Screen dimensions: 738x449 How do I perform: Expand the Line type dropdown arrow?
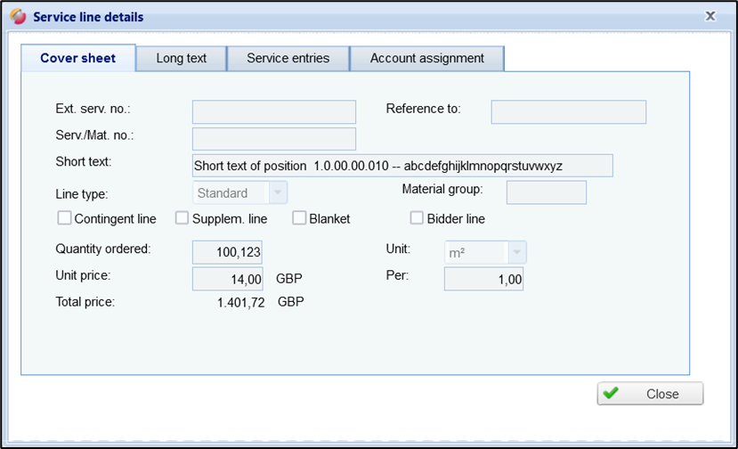coord(277,192)
